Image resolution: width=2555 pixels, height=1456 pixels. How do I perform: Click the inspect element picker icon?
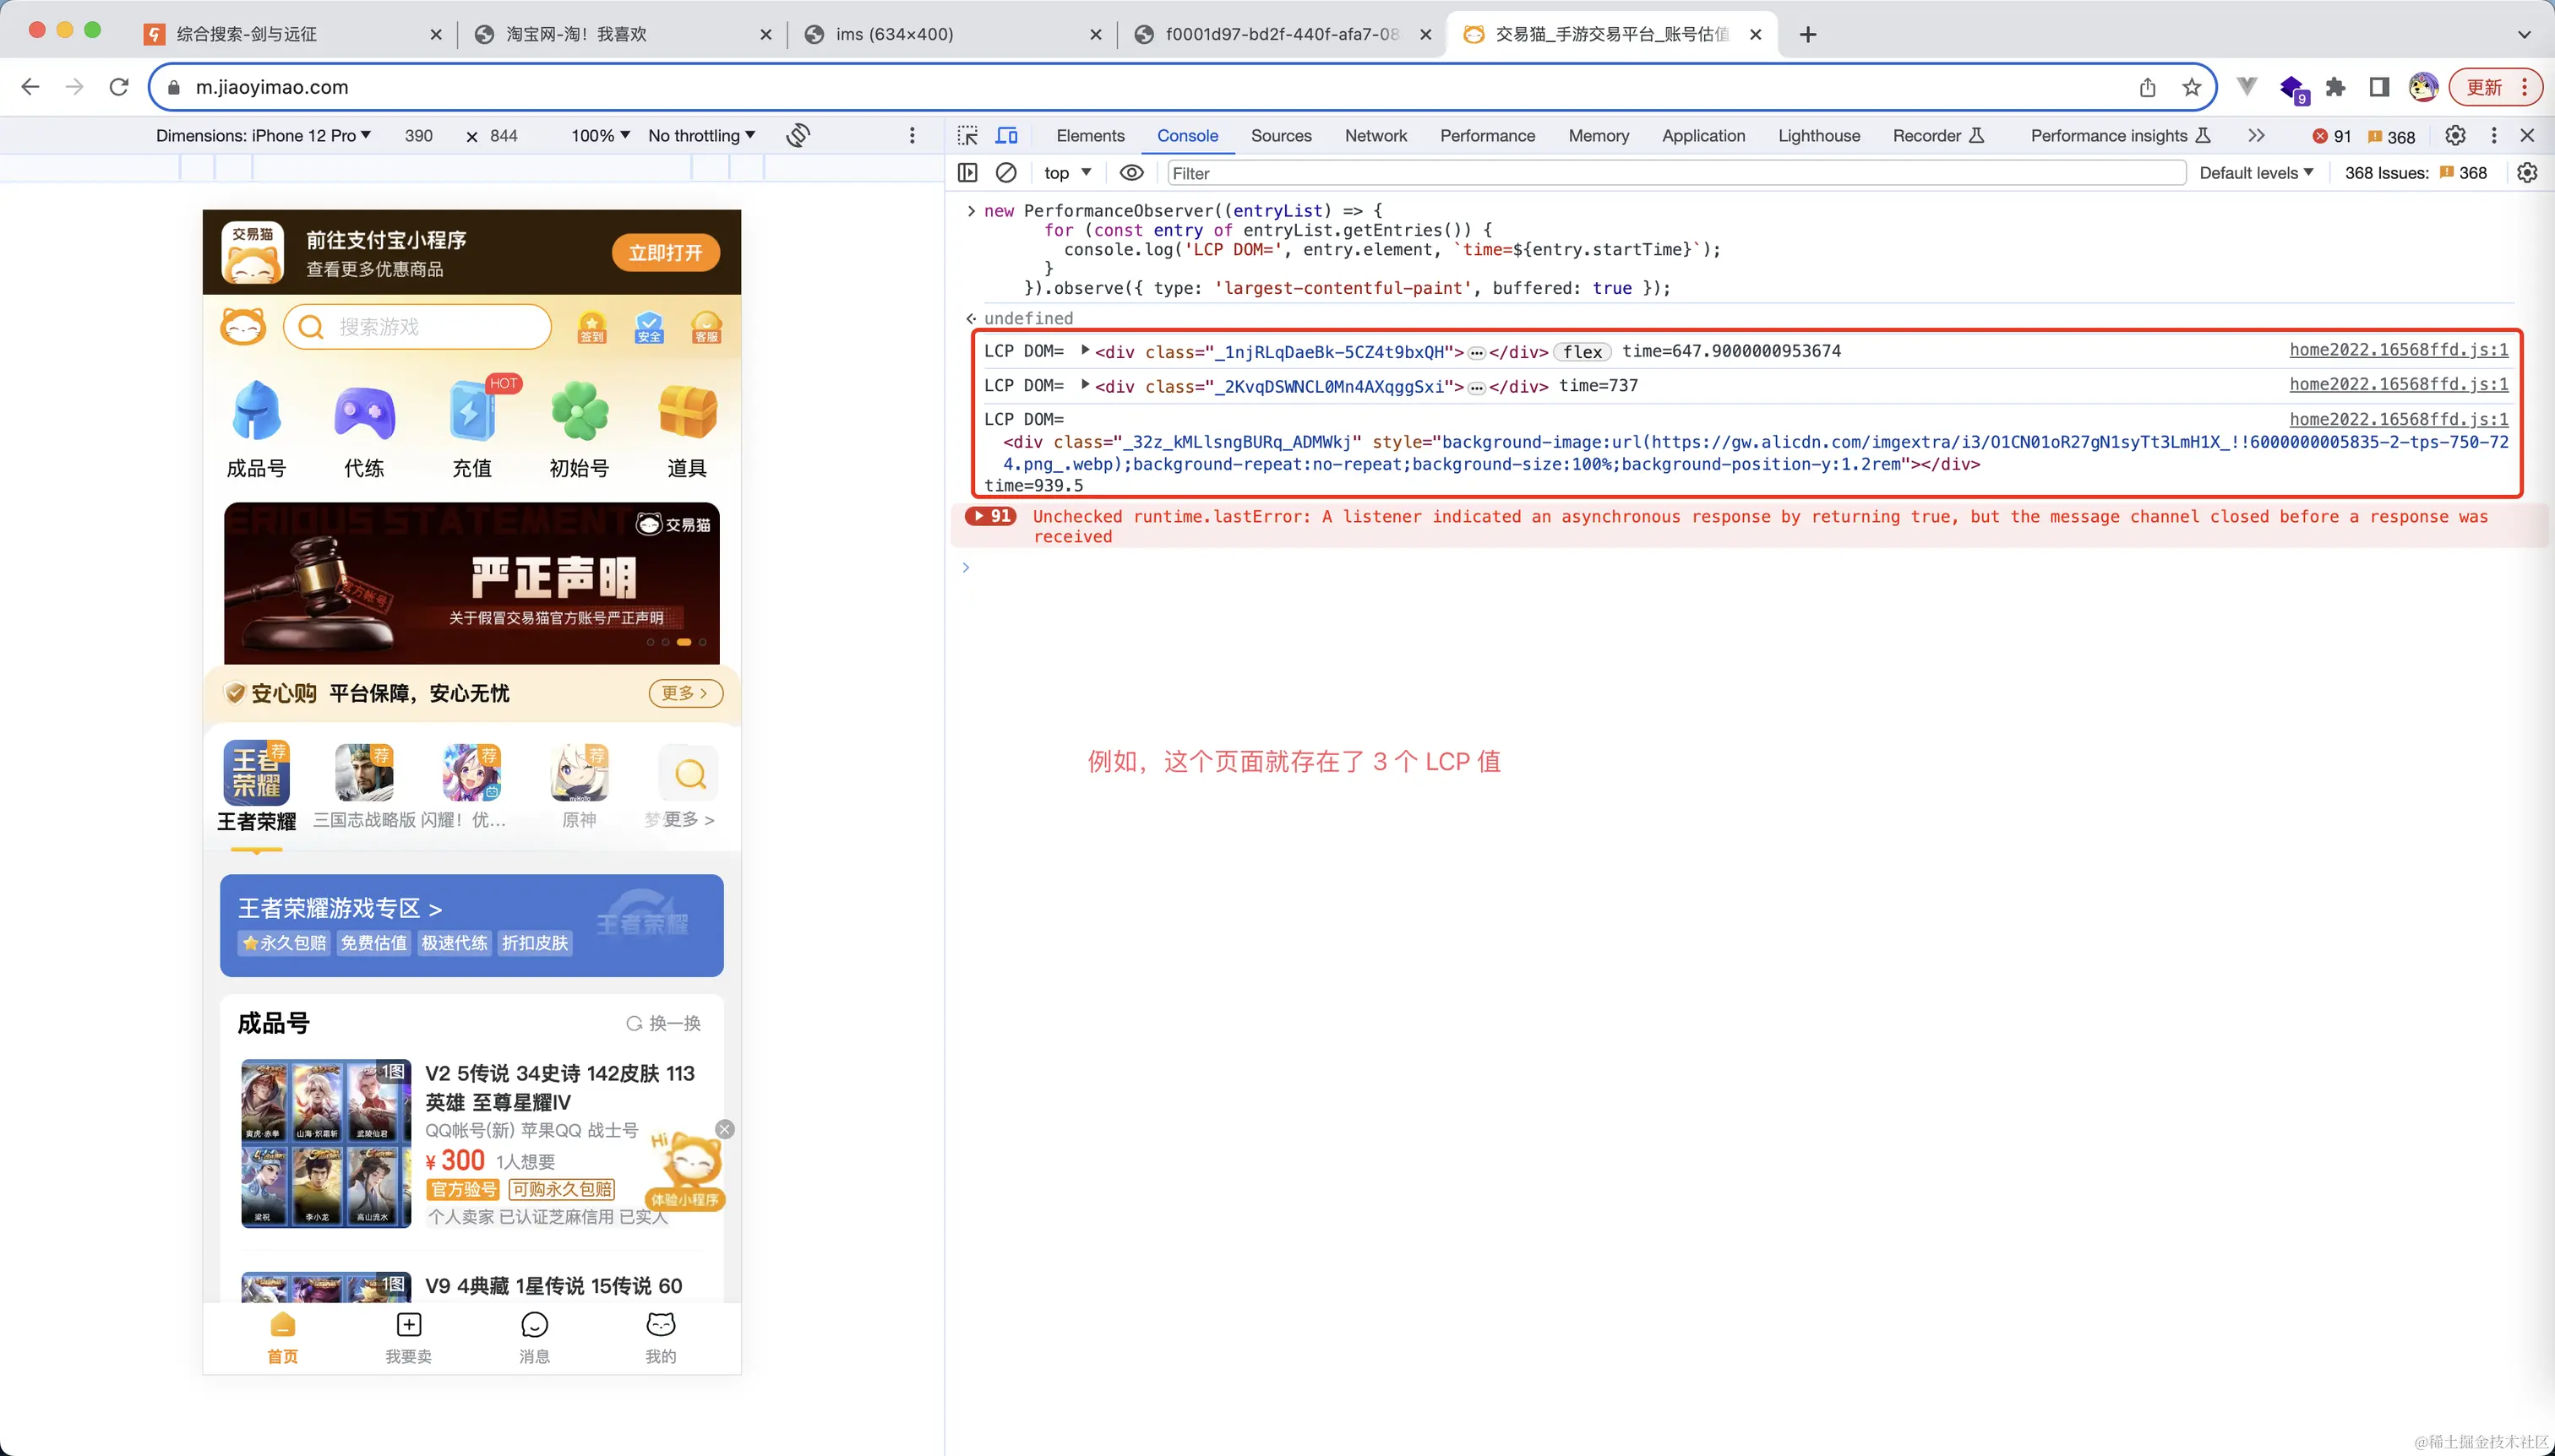tap(967, 135)
